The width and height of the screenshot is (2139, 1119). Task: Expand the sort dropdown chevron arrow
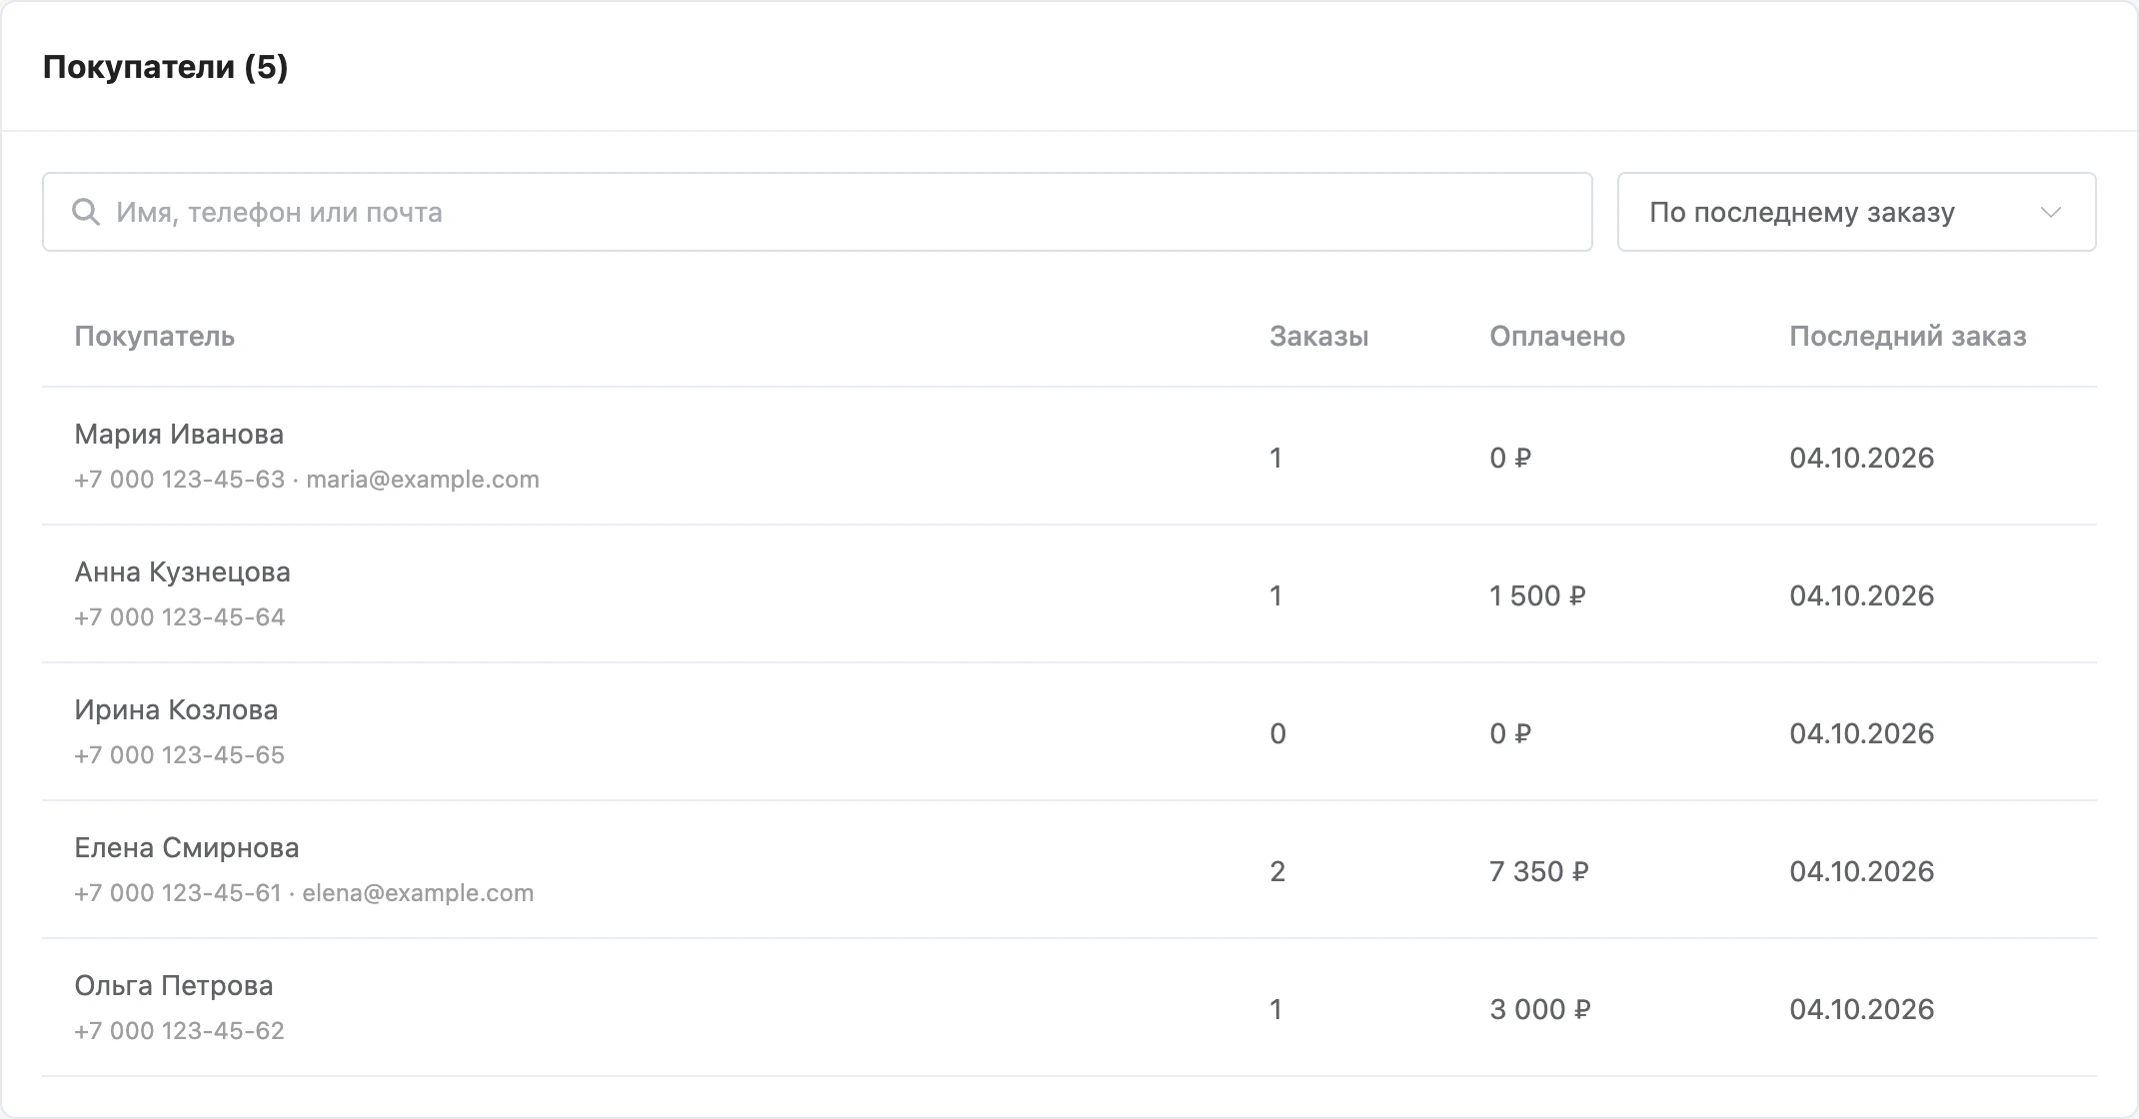[x=2051, y=212]
